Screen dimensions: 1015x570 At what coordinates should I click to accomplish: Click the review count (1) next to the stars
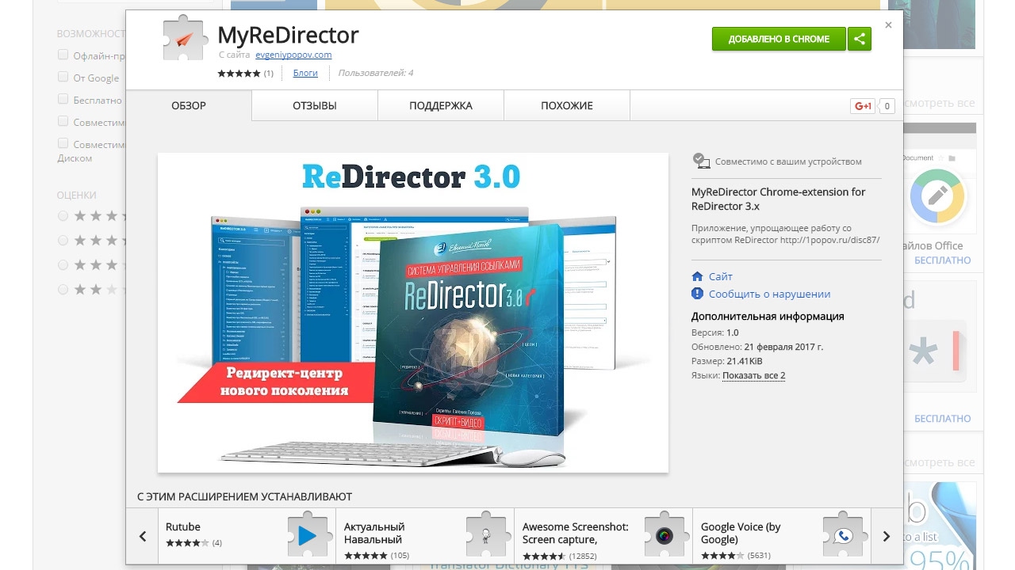tap(269, 73)
